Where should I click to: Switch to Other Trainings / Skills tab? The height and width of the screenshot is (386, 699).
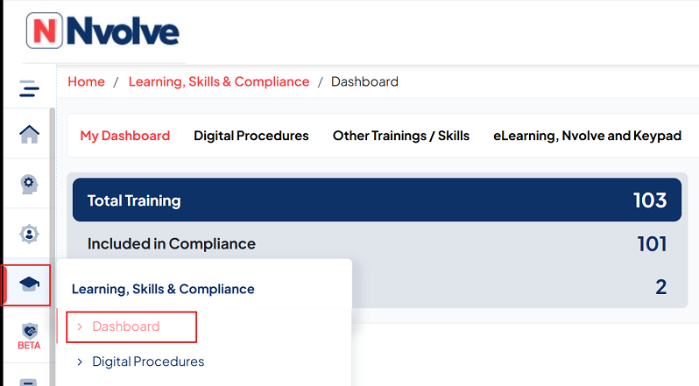401,136
